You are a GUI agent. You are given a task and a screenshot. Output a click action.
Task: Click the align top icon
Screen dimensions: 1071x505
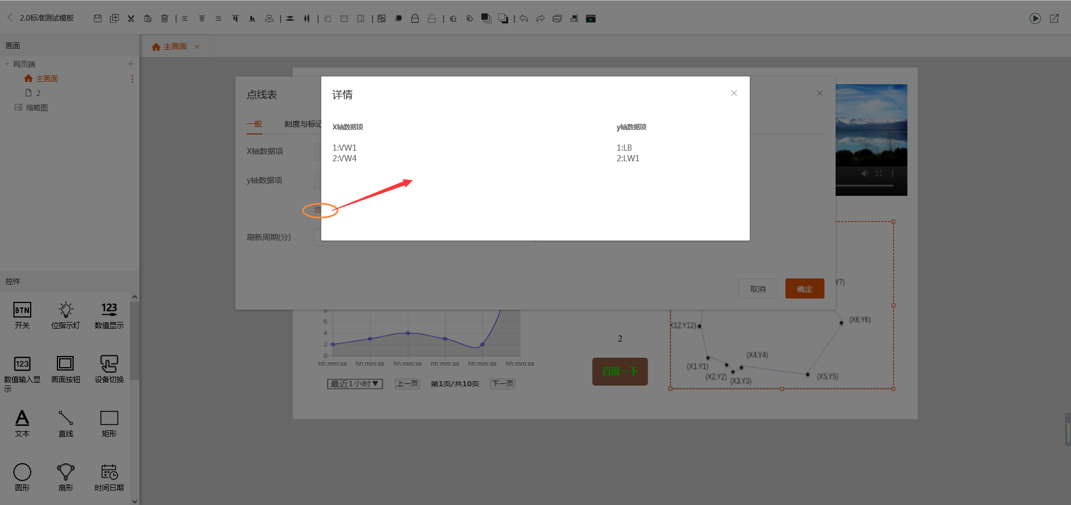click(x=235, y=18)
